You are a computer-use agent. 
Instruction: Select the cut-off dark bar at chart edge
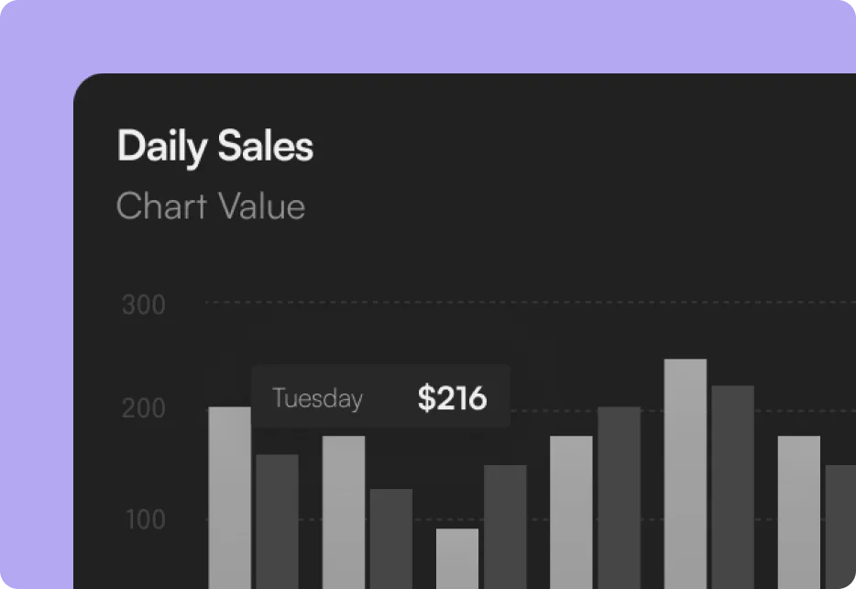(x=842, y=526)
